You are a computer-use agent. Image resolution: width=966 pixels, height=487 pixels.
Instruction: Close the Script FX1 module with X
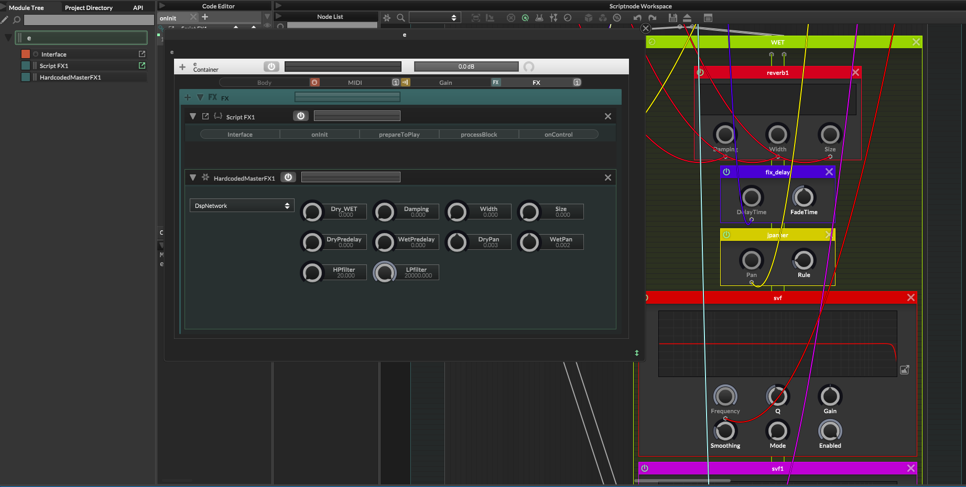click(x=608, y=116)
